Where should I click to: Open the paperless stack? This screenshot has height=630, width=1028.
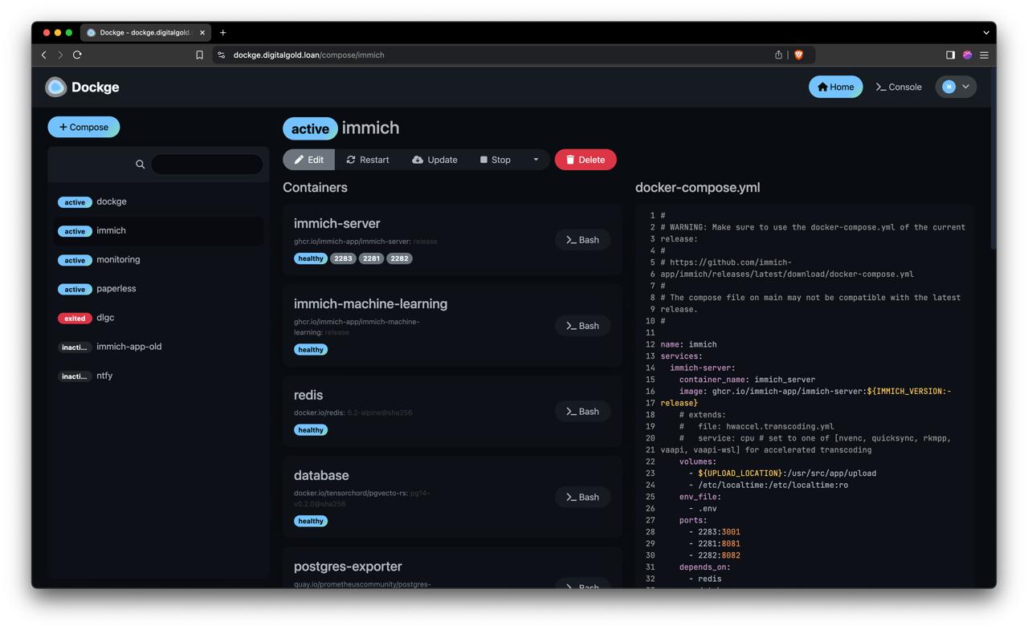pyautogui.click(x=158, y=288)
